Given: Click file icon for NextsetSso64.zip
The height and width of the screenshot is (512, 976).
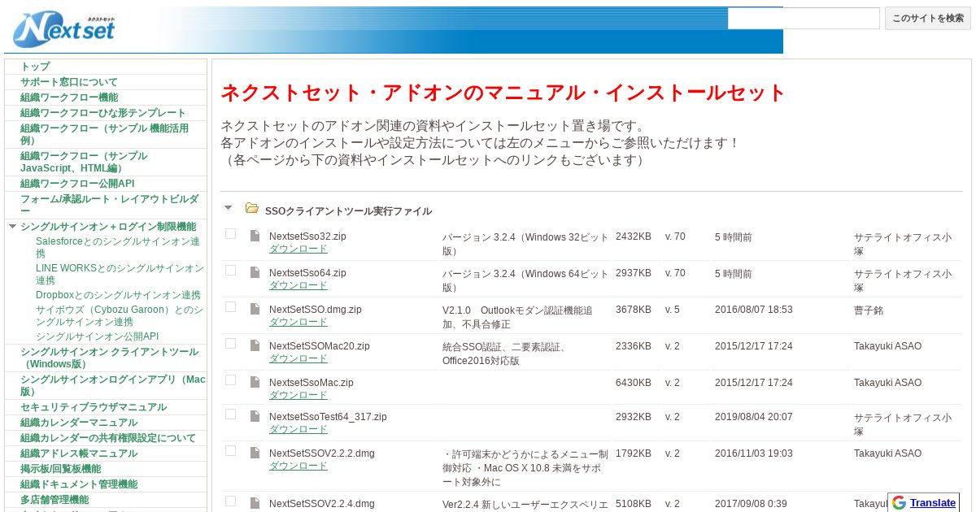Looking at the screenshot, I should point(255,272).
